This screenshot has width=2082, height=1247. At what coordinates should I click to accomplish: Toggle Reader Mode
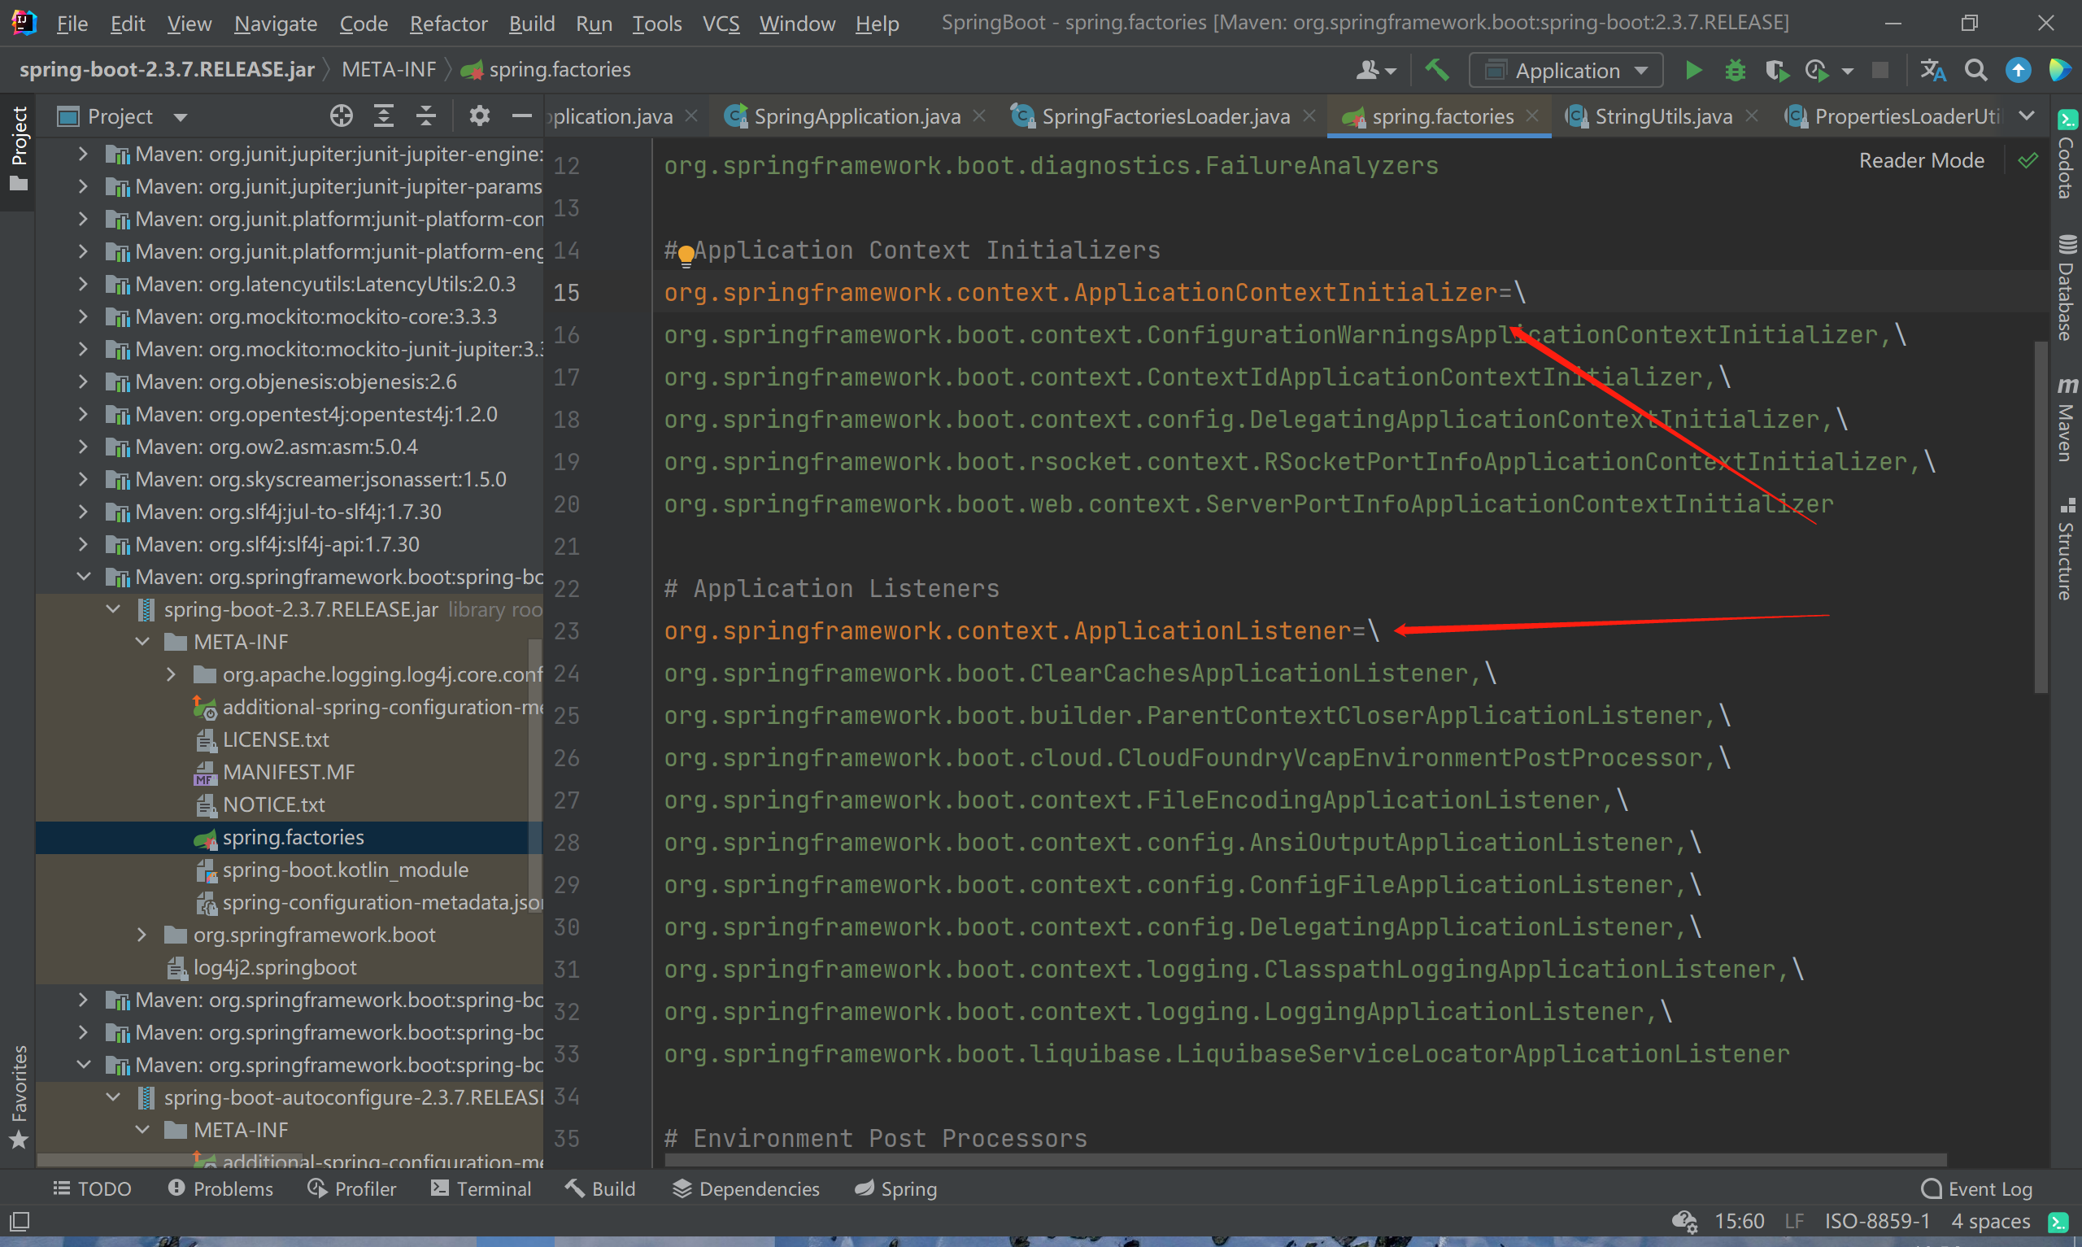pyautogui.click(x=1921, y=160)
